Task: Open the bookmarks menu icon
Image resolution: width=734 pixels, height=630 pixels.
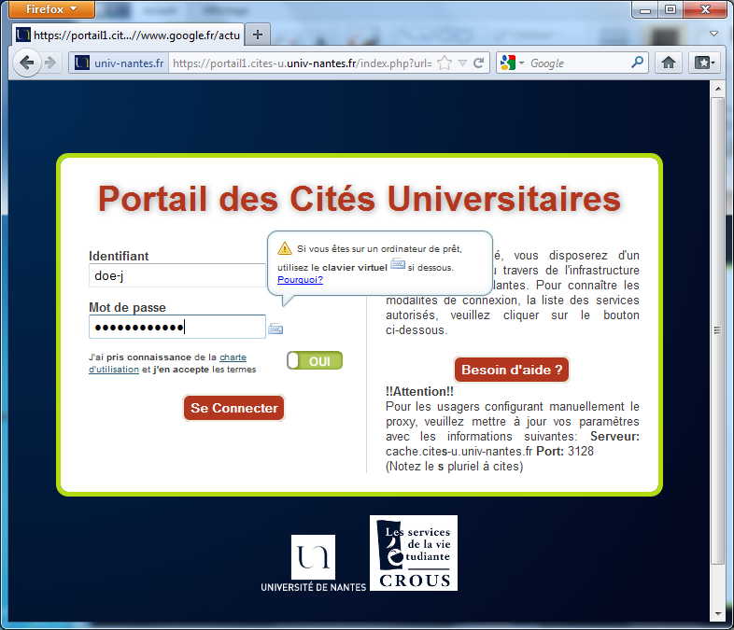Action: click(703, 63)
